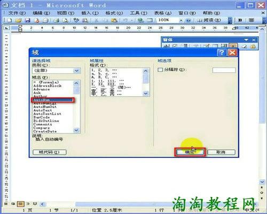267x214 pixels.
Task: Click the New blank document icon
Action: coord(10,20)
